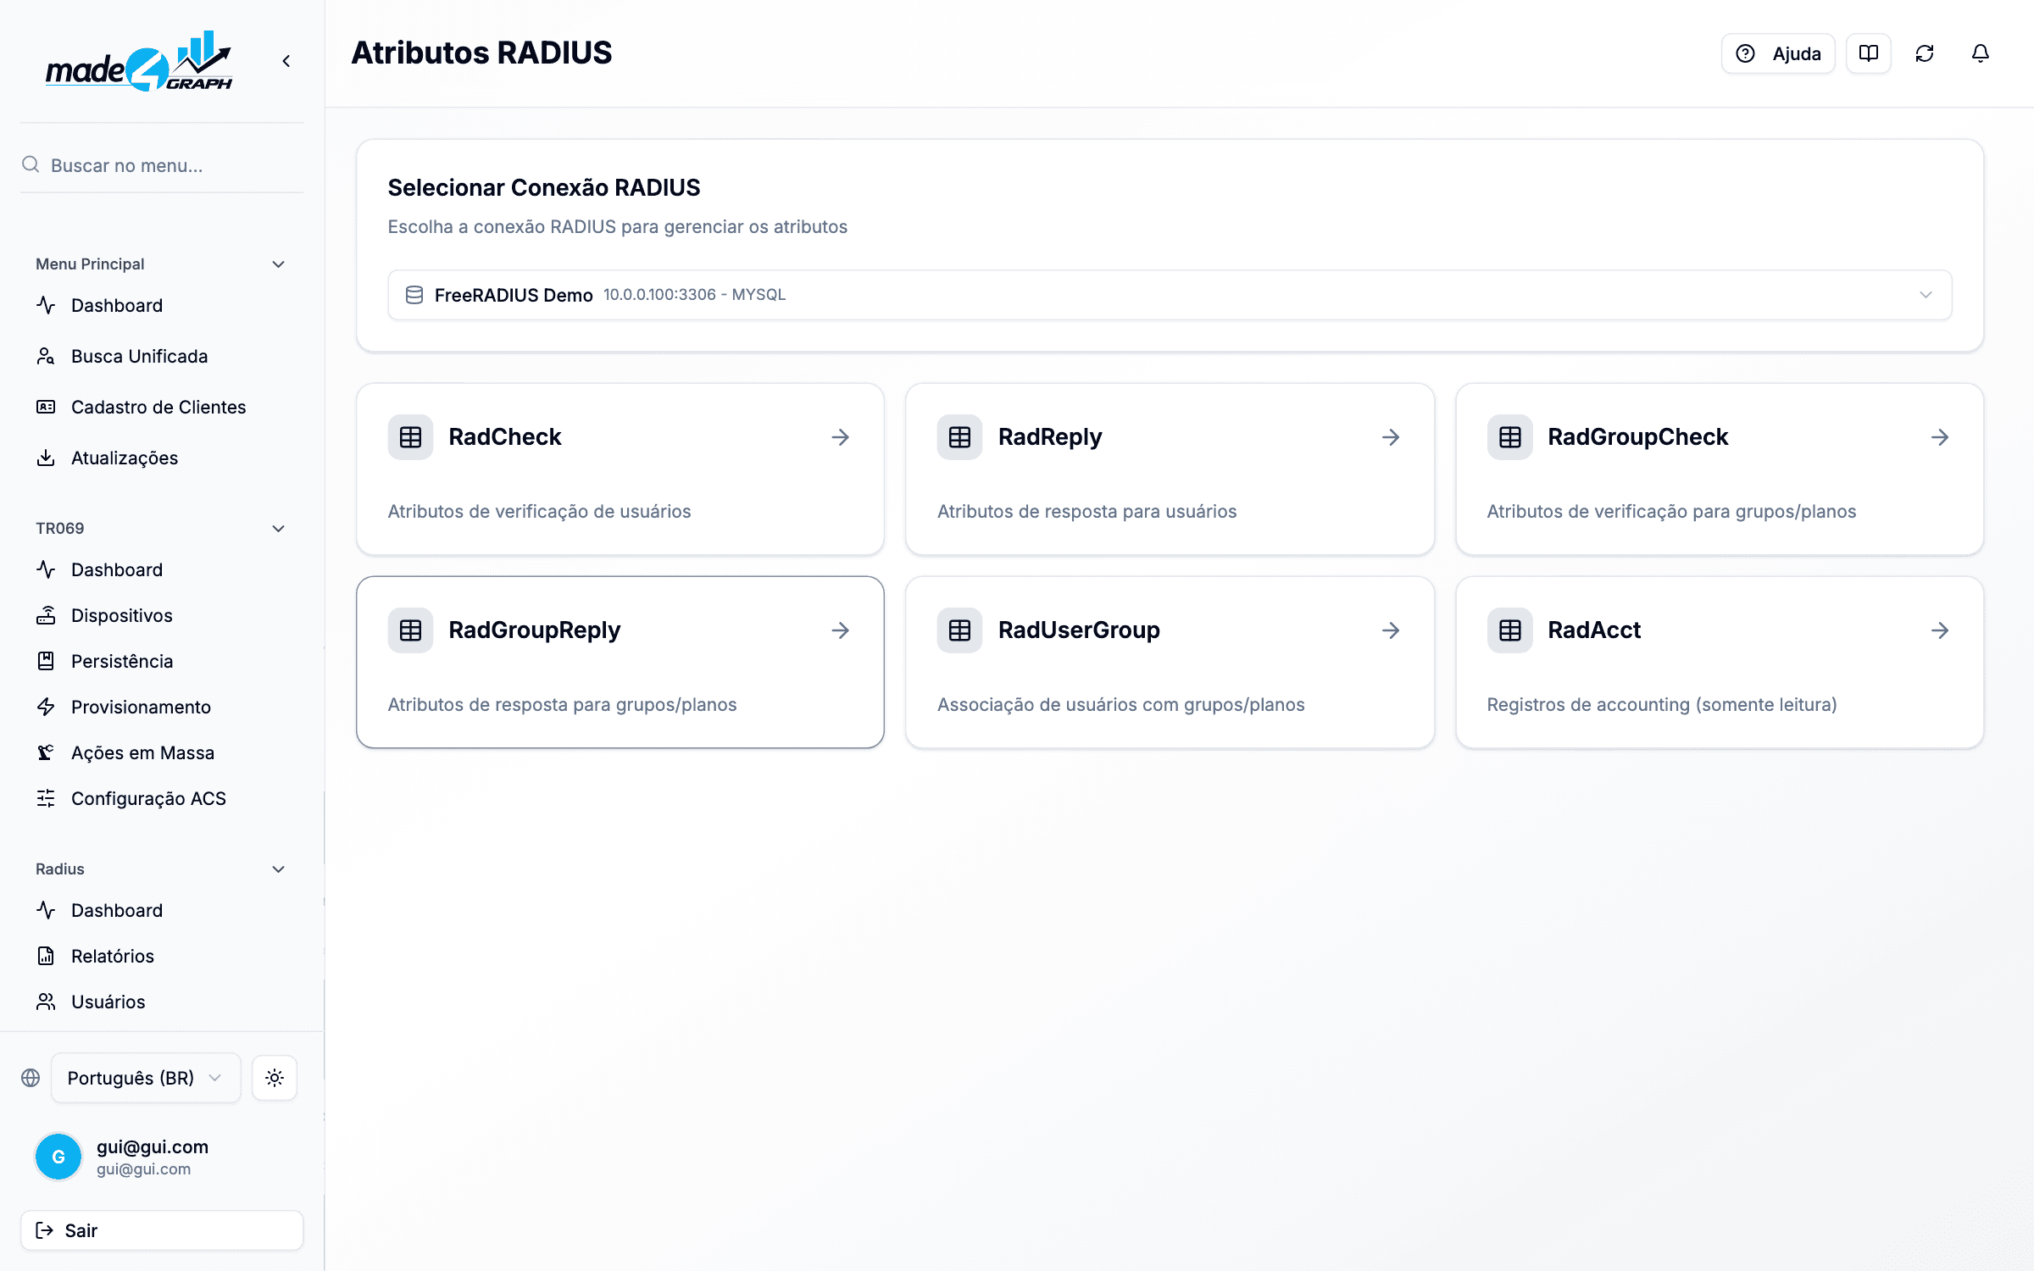Viewport: 2034px width, 1271px height.
Task: Click the RadAcct title text
Action: [x=1594, y=630]
